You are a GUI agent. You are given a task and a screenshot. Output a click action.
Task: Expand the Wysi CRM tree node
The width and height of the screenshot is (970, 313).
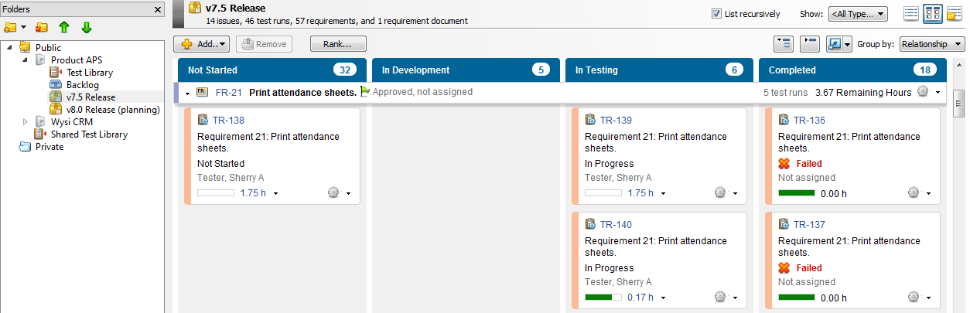pyautogui.click(x=26, y=122)
